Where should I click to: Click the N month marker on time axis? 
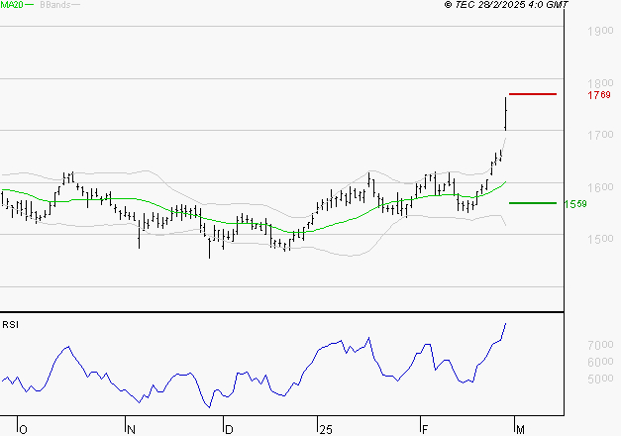tap(131, 430)
